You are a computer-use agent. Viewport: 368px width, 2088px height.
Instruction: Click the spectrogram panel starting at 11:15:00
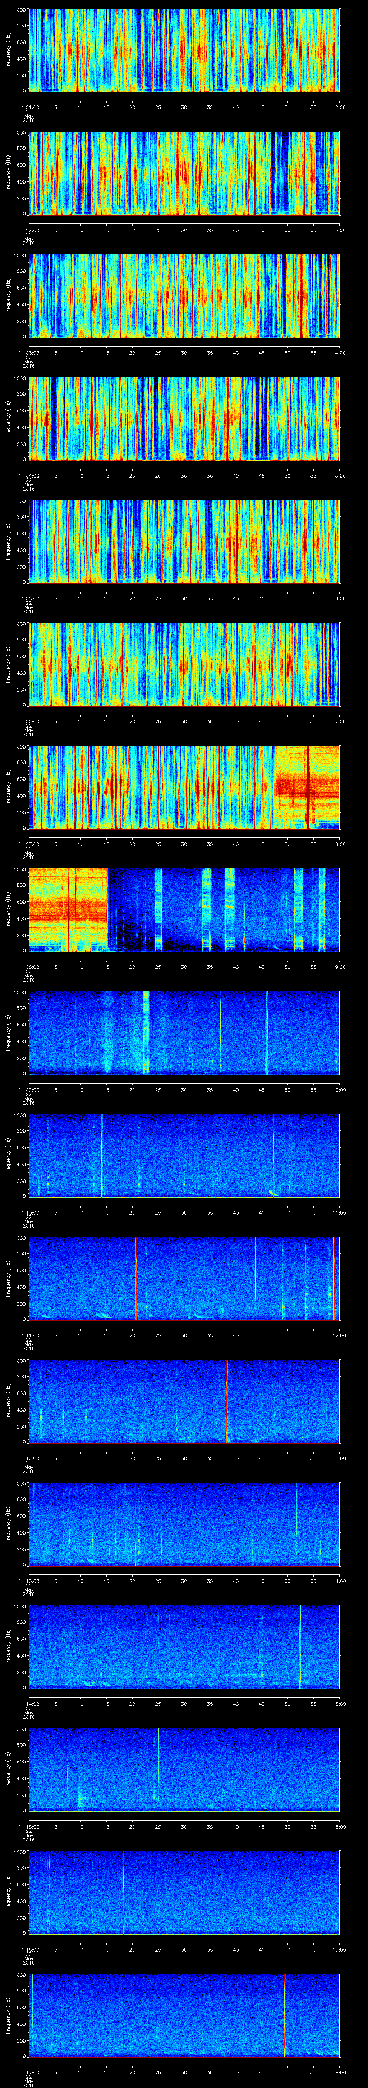[184, 1770]
